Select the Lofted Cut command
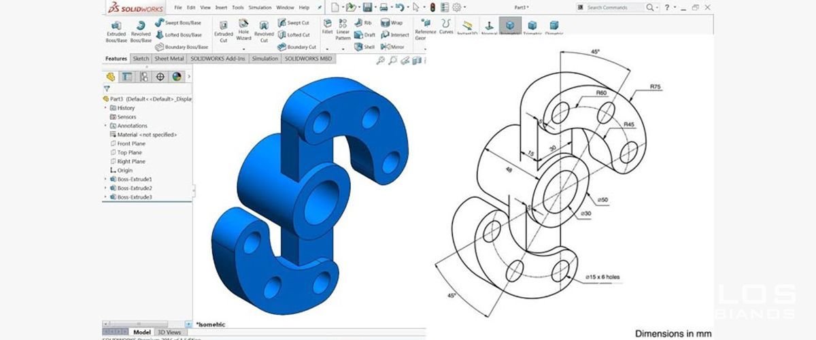Viewport: 816px width, 340px height. [294, 35]
